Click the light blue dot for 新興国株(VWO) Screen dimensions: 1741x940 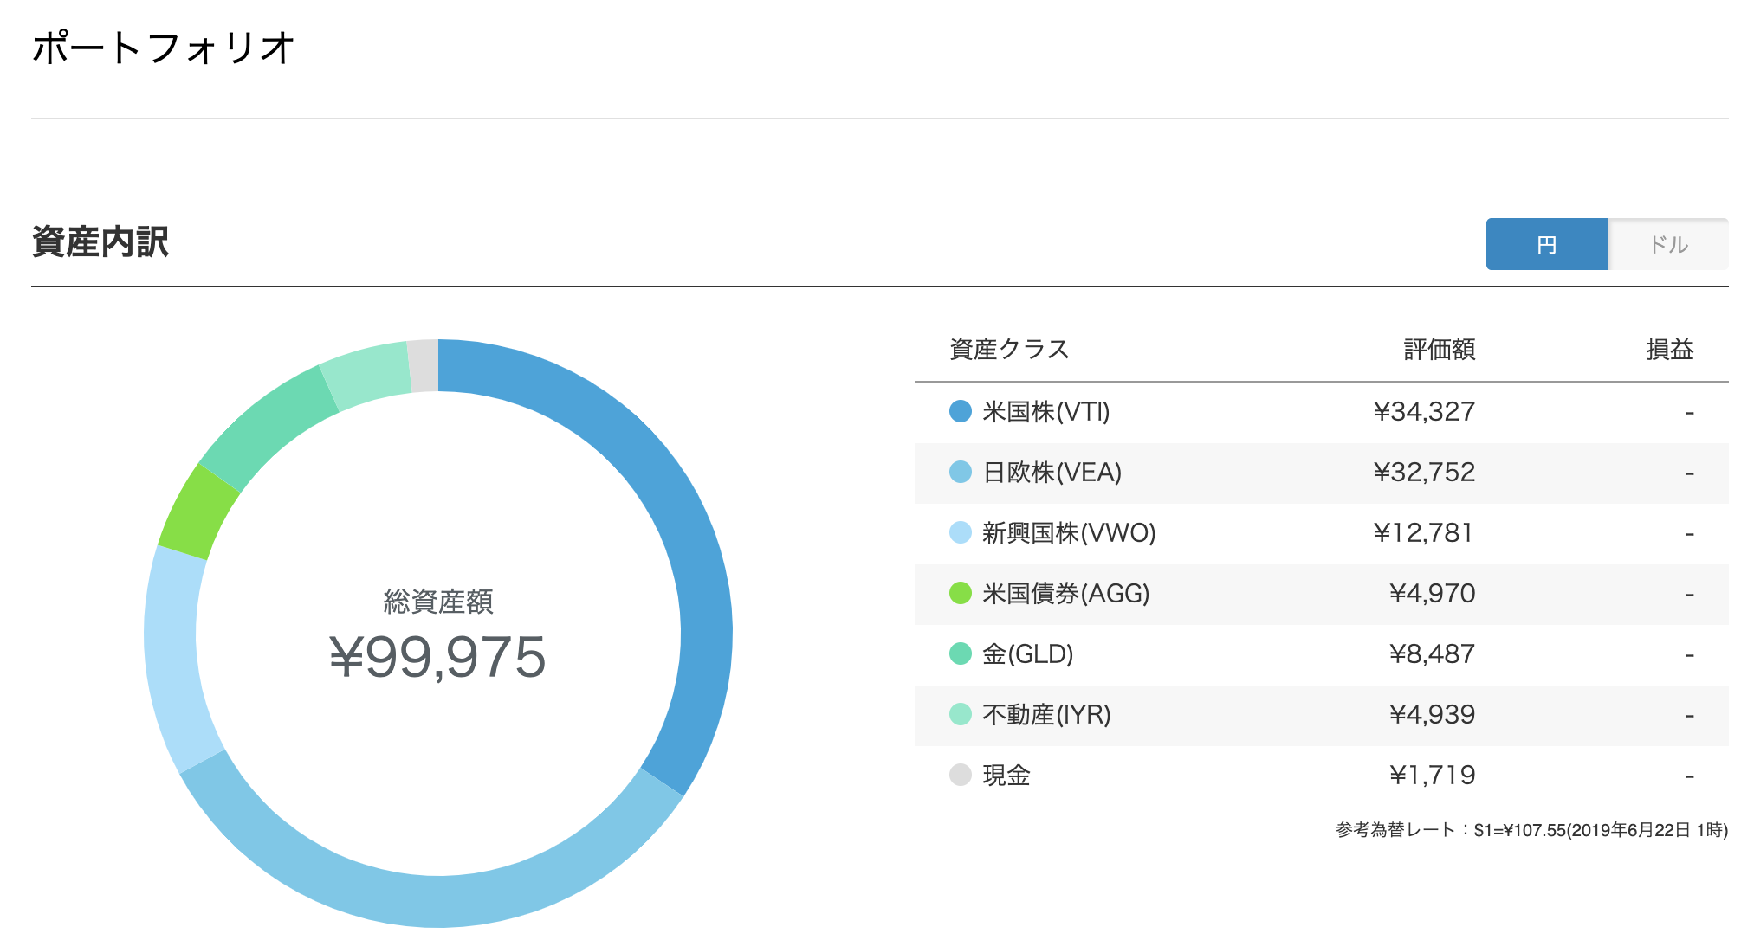pyautogui.click(x=961, y=532)
